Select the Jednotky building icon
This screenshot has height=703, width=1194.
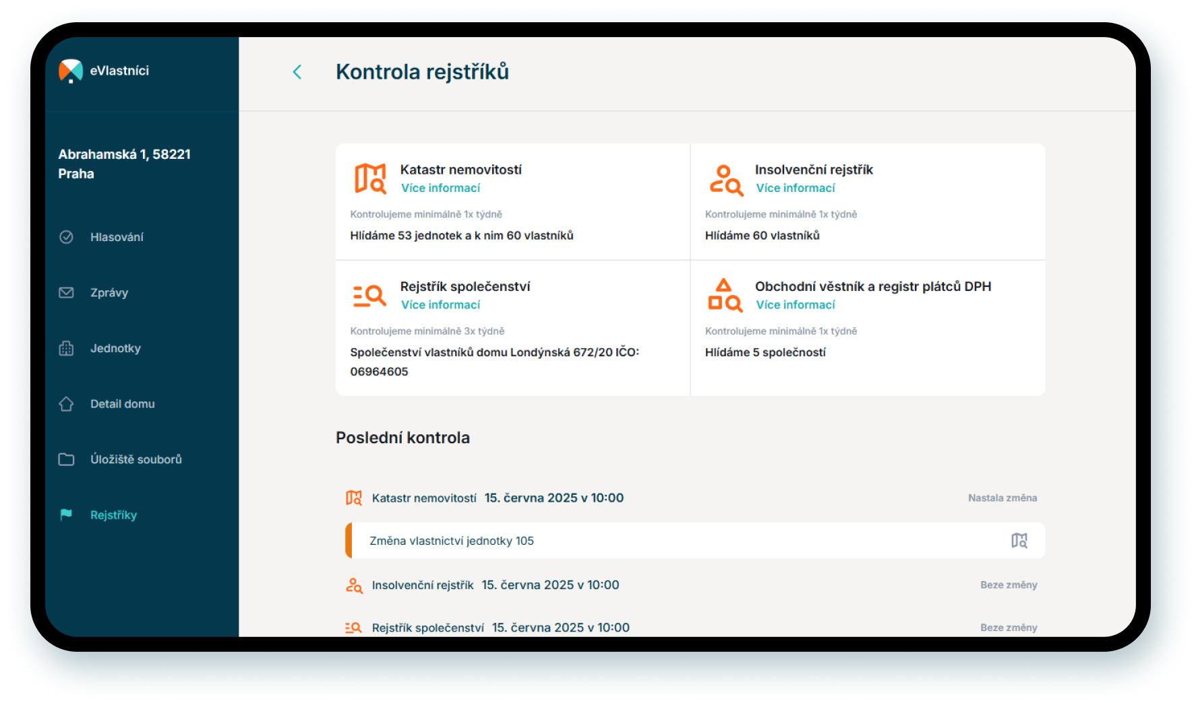pos(66,348)
